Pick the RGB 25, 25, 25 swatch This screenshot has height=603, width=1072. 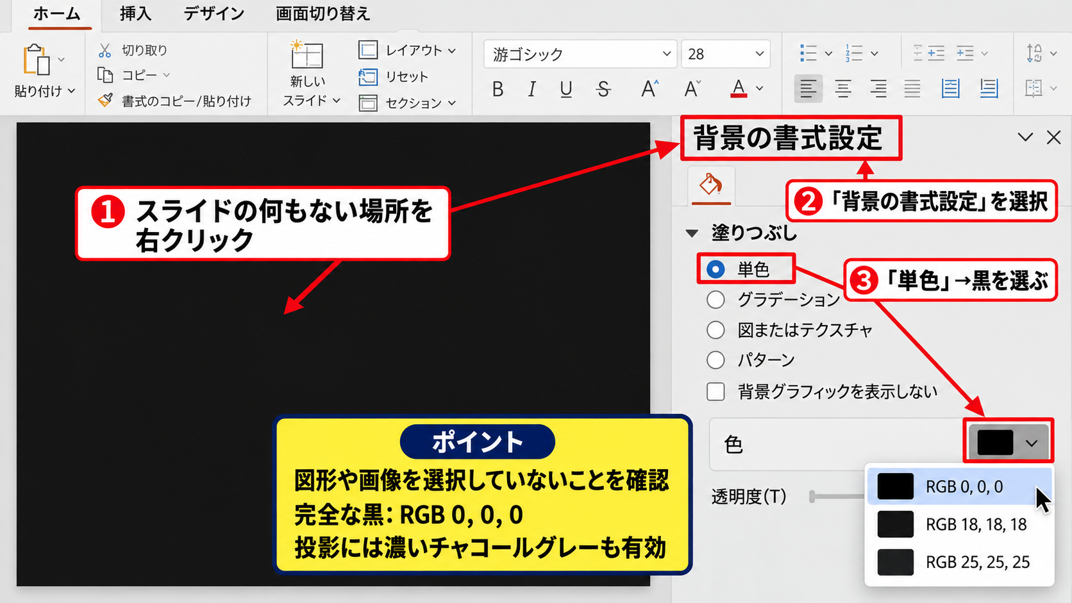(895, 562)
